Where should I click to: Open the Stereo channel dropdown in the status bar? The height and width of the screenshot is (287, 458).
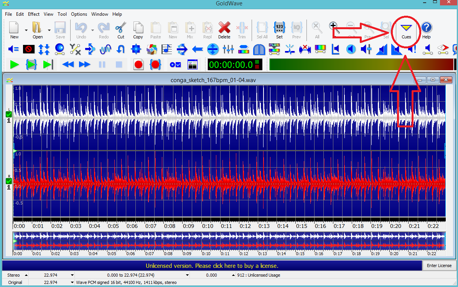26,275
